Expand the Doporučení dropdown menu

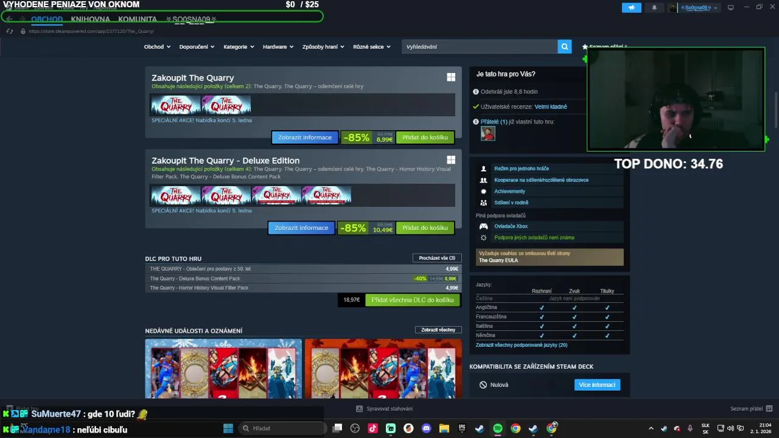click(197, 47)
